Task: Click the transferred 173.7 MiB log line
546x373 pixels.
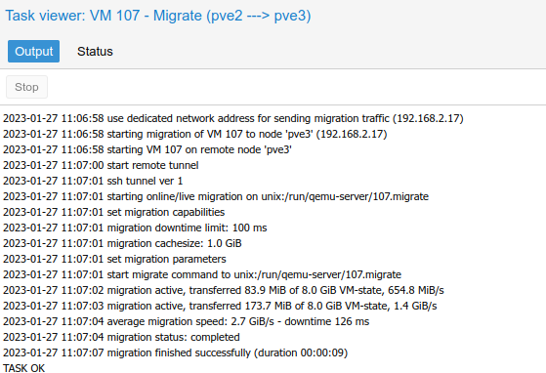Action: pos(220,307)
